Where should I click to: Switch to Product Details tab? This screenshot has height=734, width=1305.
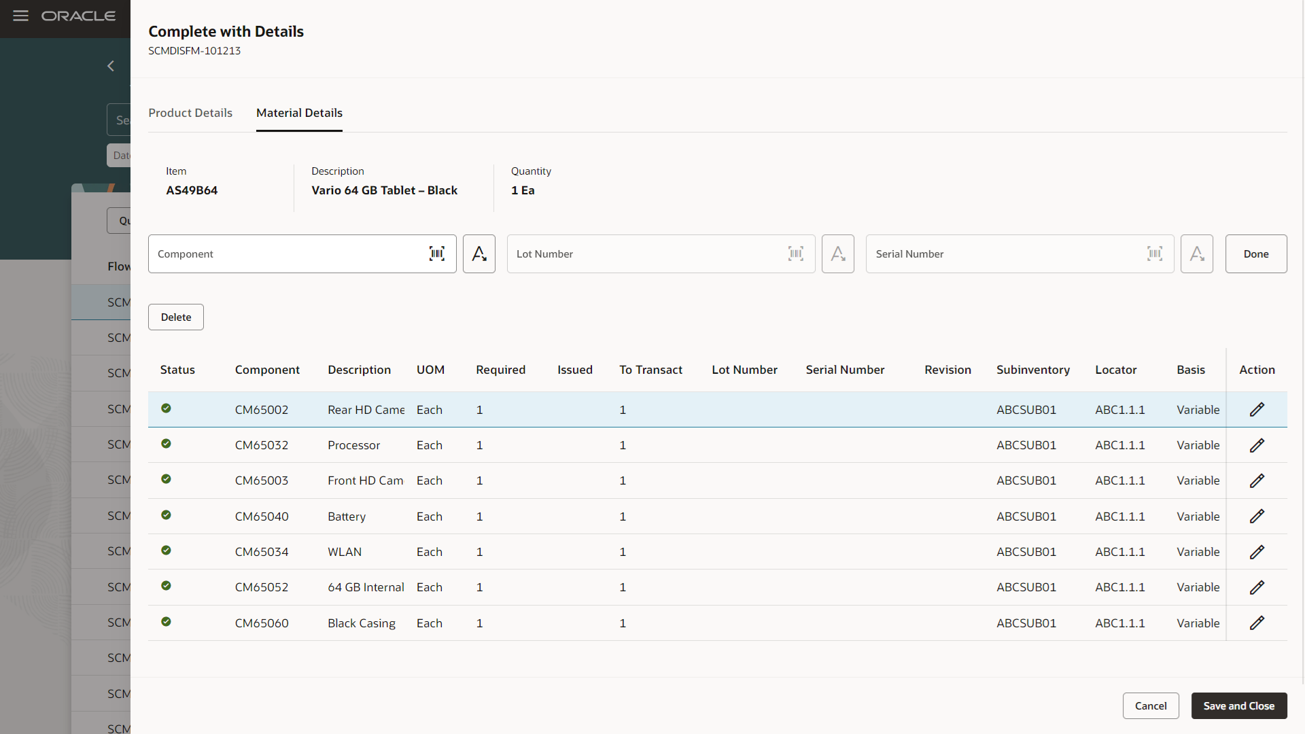[x=190, y=113]
